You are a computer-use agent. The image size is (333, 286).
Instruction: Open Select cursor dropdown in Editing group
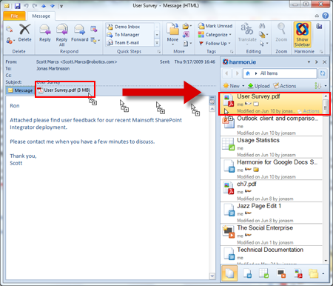pos(263,44)
